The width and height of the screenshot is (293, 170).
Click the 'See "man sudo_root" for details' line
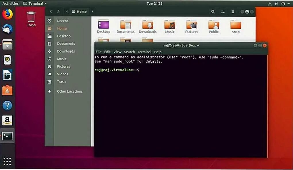coord(129,62)
